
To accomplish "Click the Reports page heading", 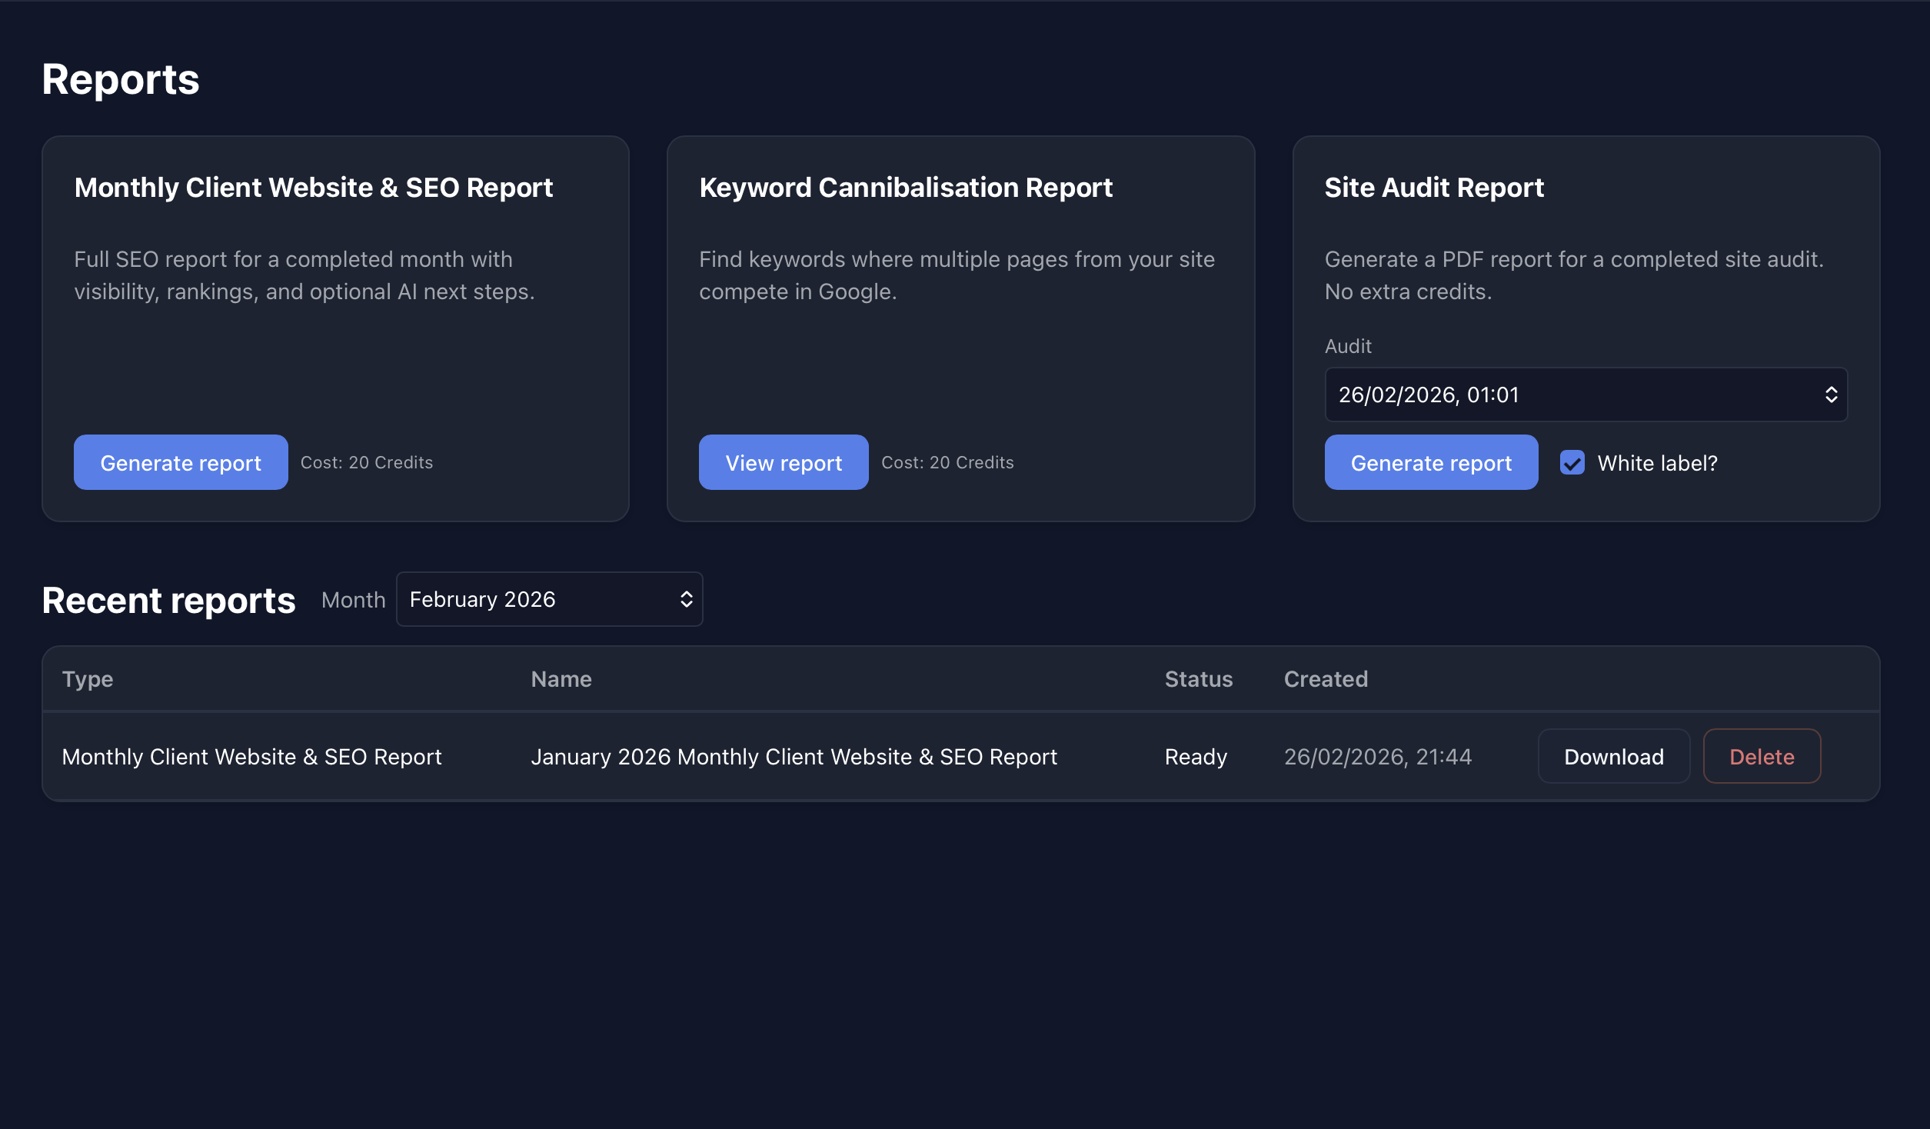I will [x=120, y=78].
